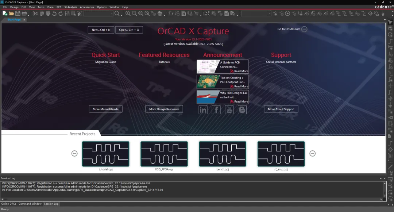The image size is (394, 212).
Task: Select the Start Page tab
Action: (x=14, y=20)
